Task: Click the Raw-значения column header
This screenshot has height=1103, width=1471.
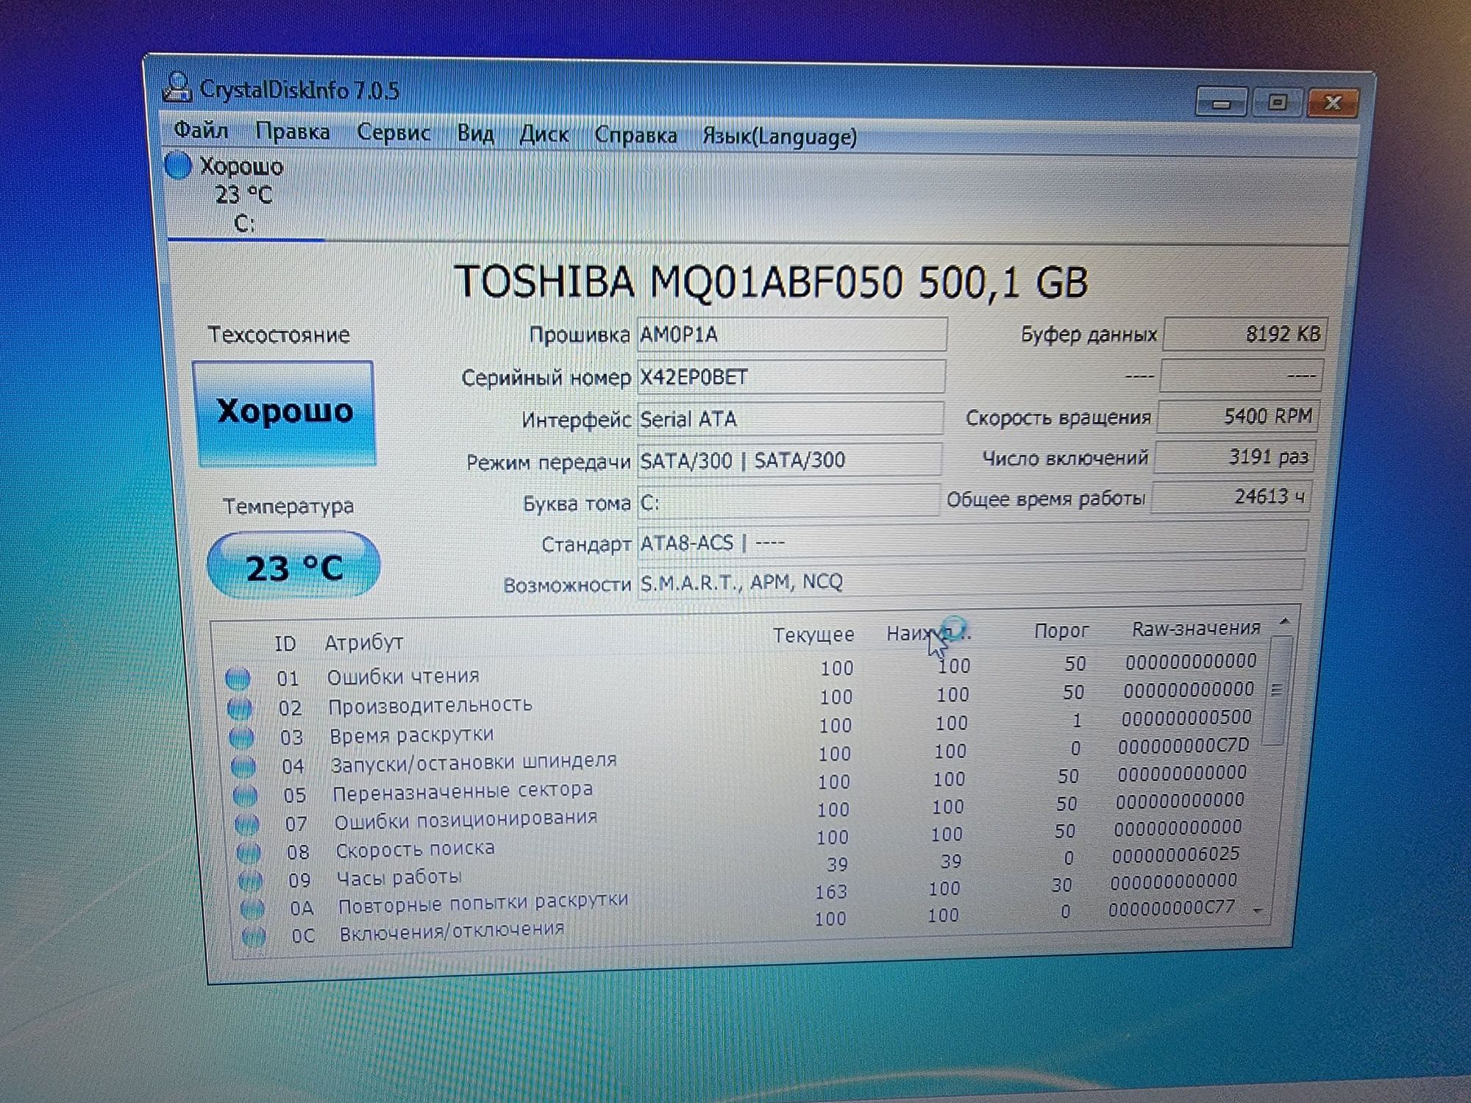Action: pyautogui.click(x=1196, y=629)
